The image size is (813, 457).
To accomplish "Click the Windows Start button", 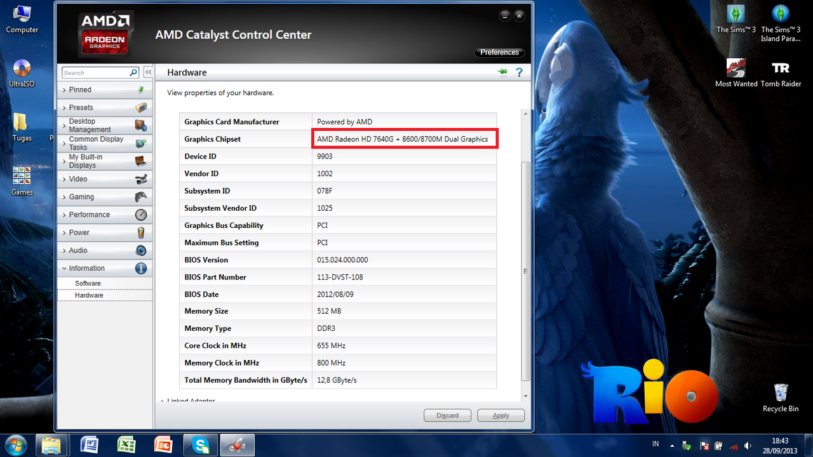I will click(x=15, y=444).
